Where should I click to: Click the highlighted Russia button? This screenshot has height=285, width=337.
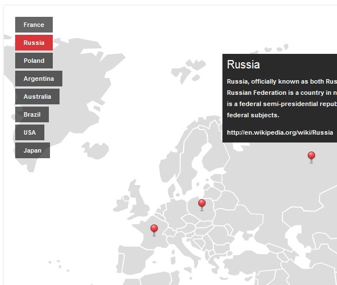coord(34,43)
